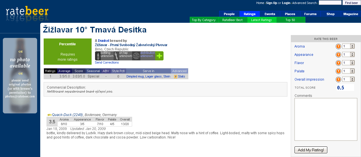Click the Advanced column header
The width and height of the screenshot is (361, 157).
[180, 71]
